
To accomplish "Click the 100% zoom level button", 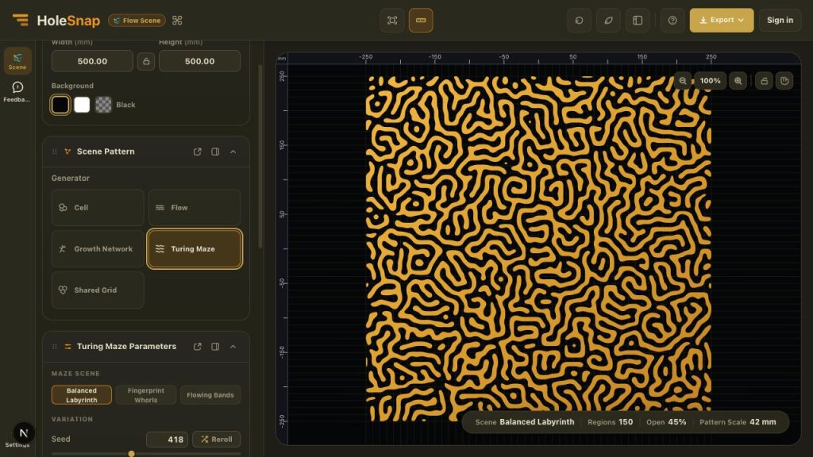I will (710, 81).
